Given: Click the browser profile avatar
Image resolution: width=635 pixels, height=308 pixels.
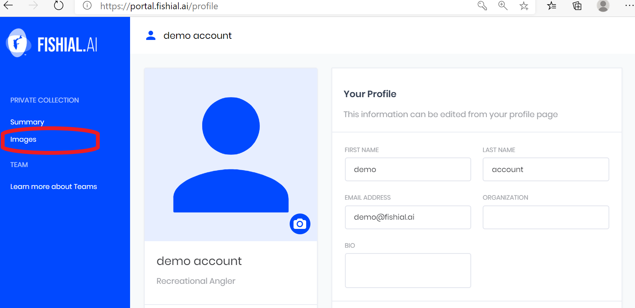Looking at the screenshot, I should (603, 6).
